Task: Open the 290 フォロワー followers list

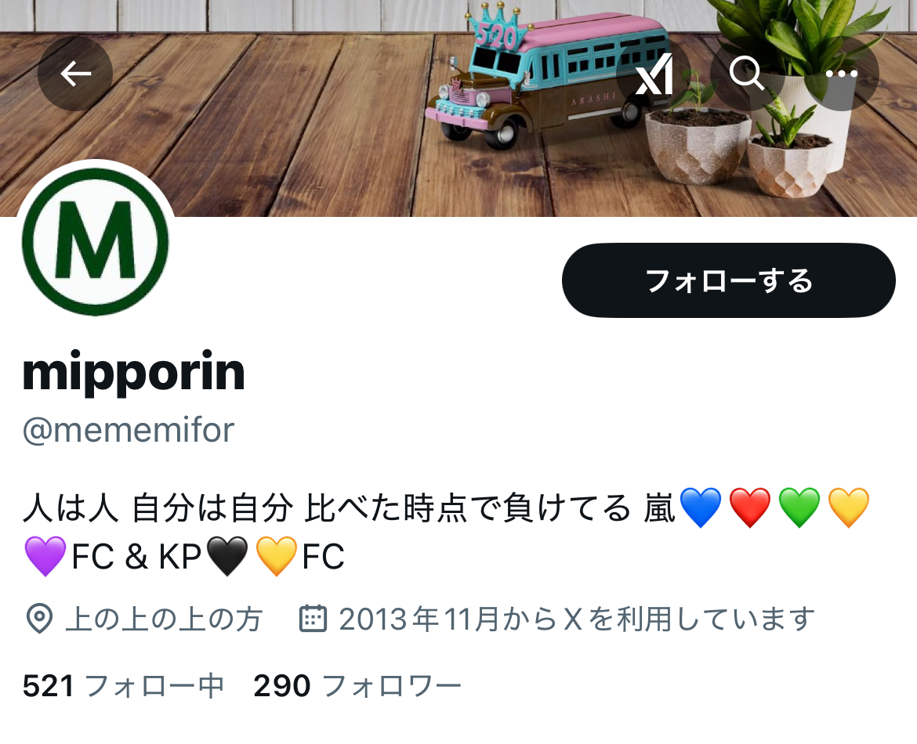Action: pos(357,685)
